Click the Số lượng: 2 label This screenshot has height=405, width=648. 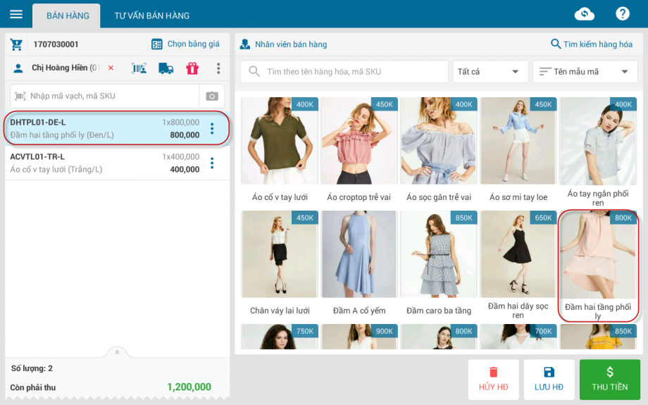pos(32,368)
